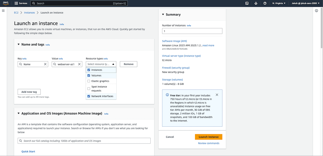Screen dimensions: 323x156
Task: Open the Services grid menu
Action: [21, 3]
